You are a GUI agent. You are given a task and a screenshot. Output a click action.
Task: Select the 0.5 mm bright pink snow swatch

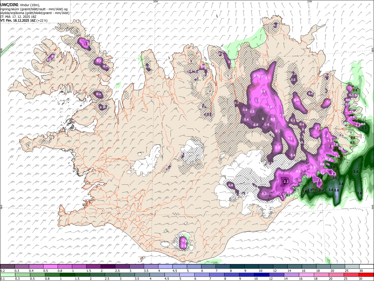[50, 266]
